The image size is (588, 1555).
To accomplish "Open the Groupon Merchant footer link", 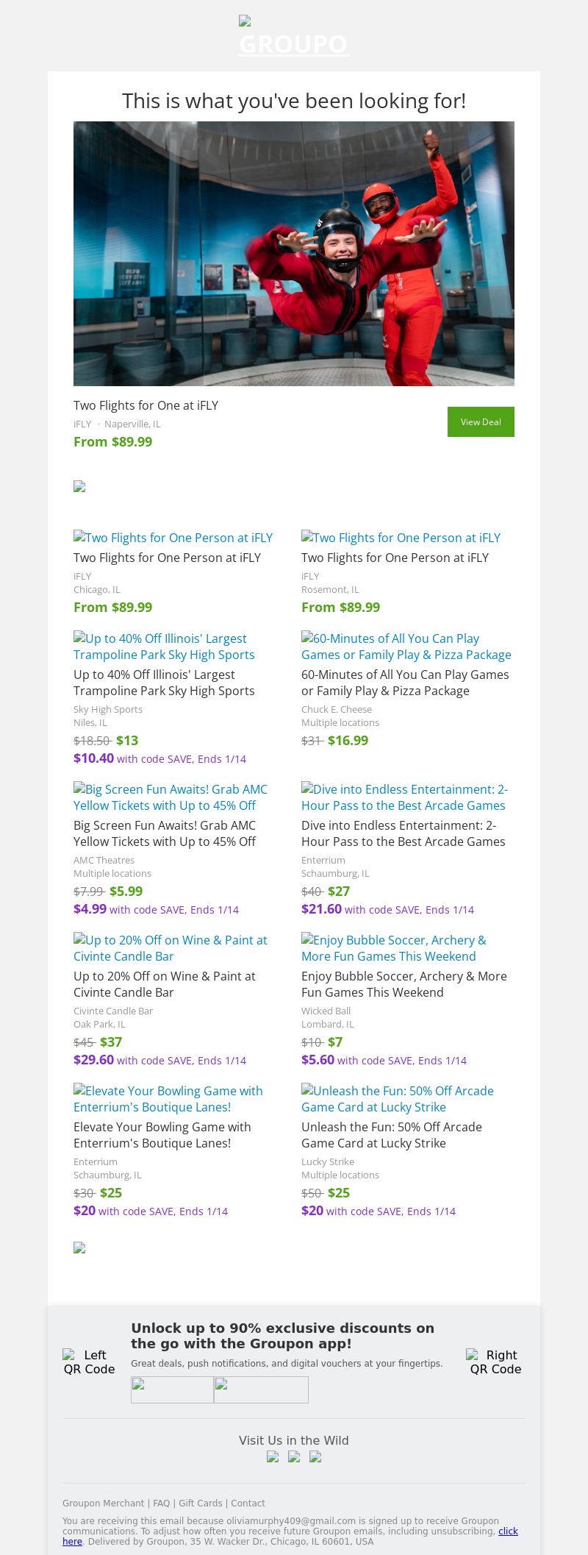I will [104, 1504].
